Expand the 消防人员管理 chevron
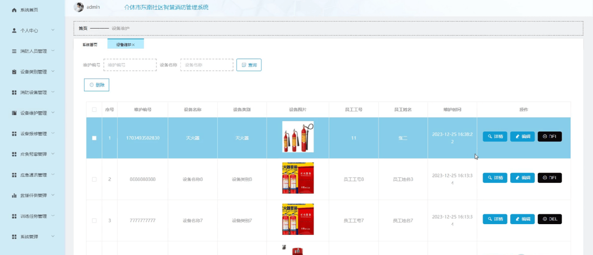Image resolution: width=593 pixels, height=255 pixels. [x=53, y=51]
